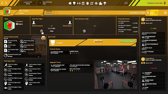Click the Gym Memberships financial event

[128, 22]
